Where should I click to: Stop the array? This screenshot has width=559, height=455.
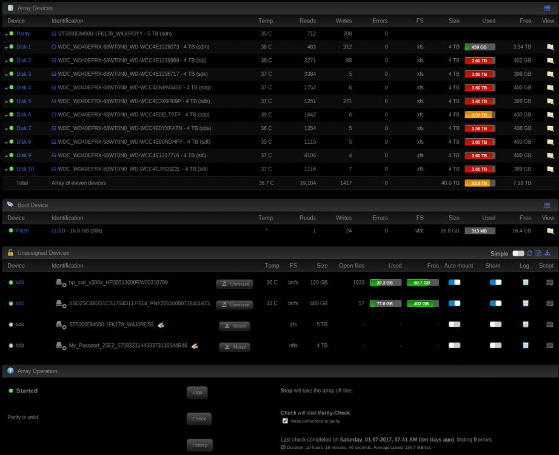pos(197,393)
